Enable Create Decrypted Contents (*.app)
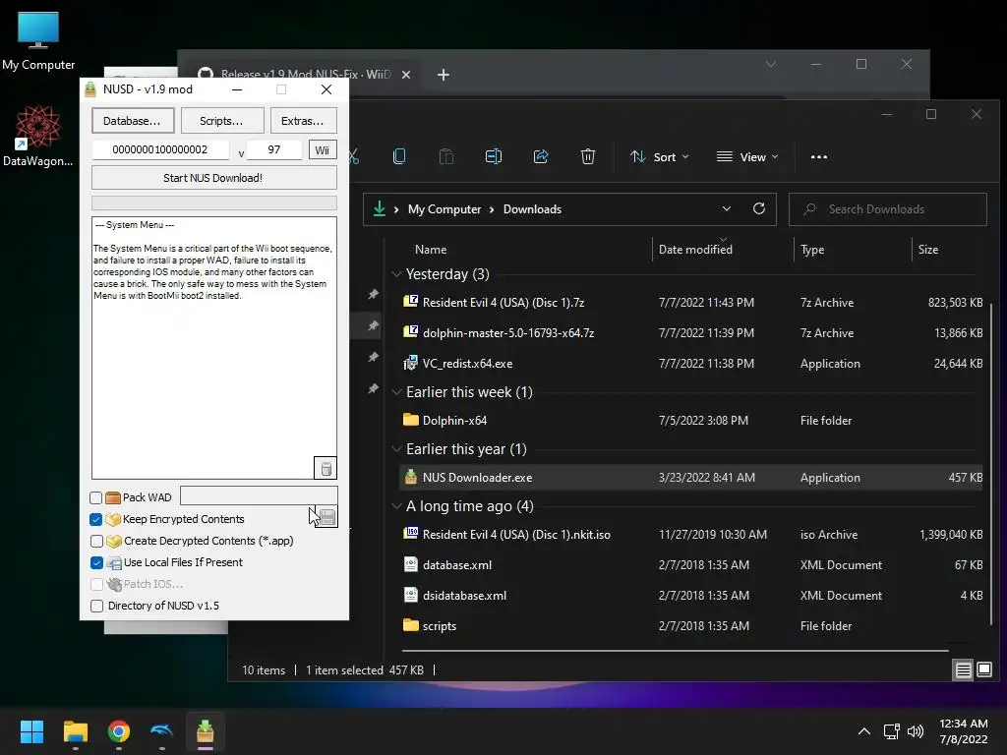The width and height of the screenshot is (1007, 755). 96,541
